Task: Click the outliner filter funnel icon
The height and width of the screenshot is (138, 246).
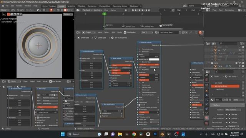Action: pyautogui.click(x=241, y=43)
